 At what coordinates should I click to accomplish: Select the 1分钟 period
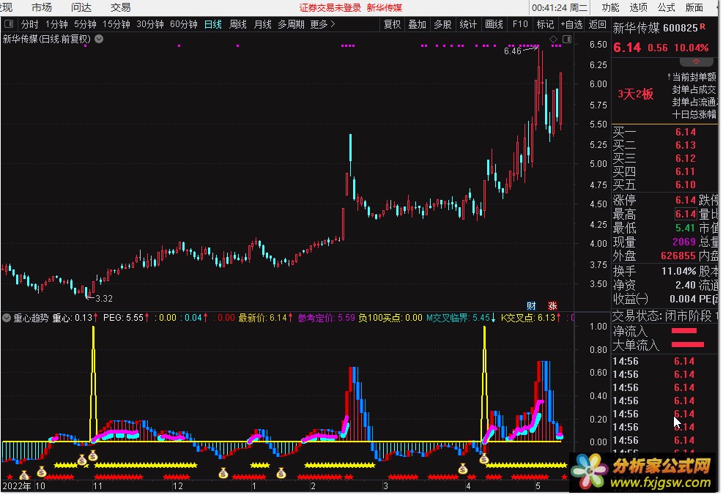coord(56,24)
